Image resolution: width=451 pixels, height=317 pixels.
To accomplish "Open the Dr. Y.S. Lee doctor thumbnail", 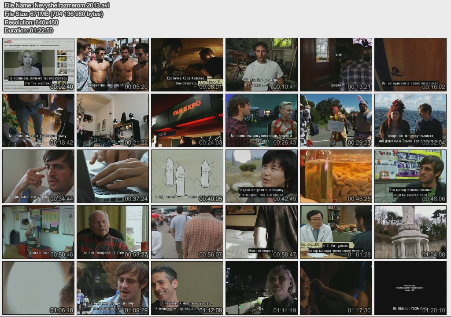I will 336,232.
